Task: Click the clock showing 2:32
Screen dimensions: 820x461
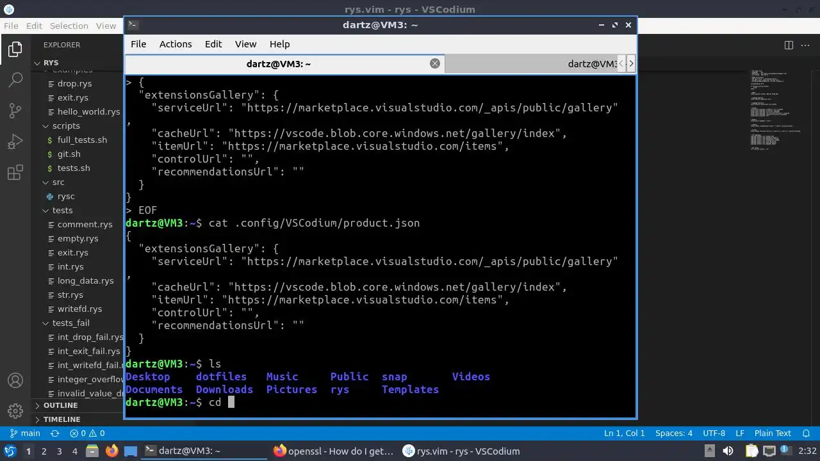Action: [807, 451]
